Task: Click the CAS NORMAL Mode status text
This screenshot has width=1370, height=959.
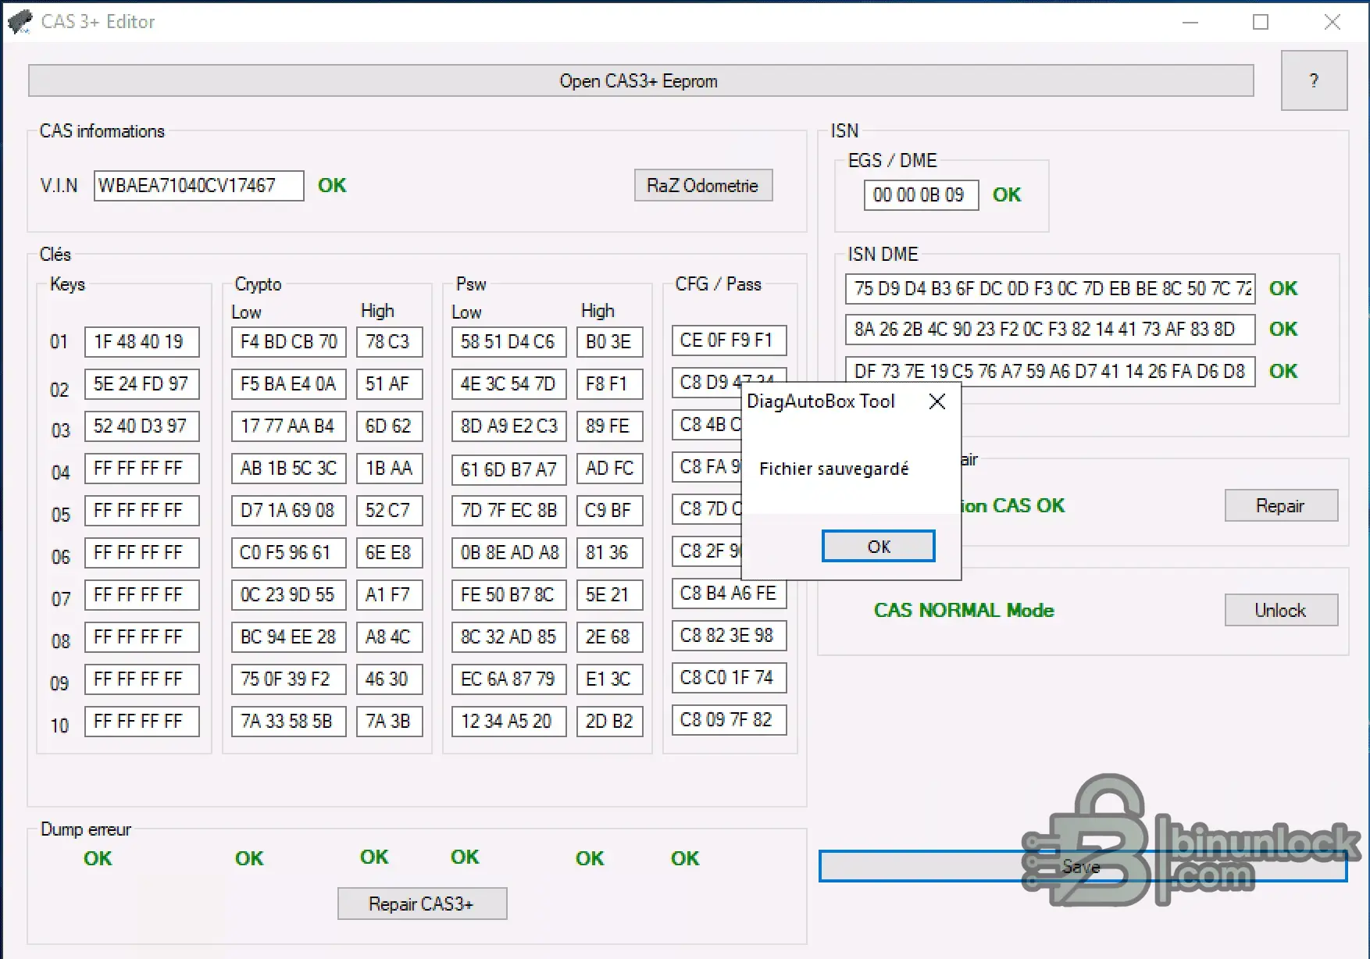Action: (964, 611)
